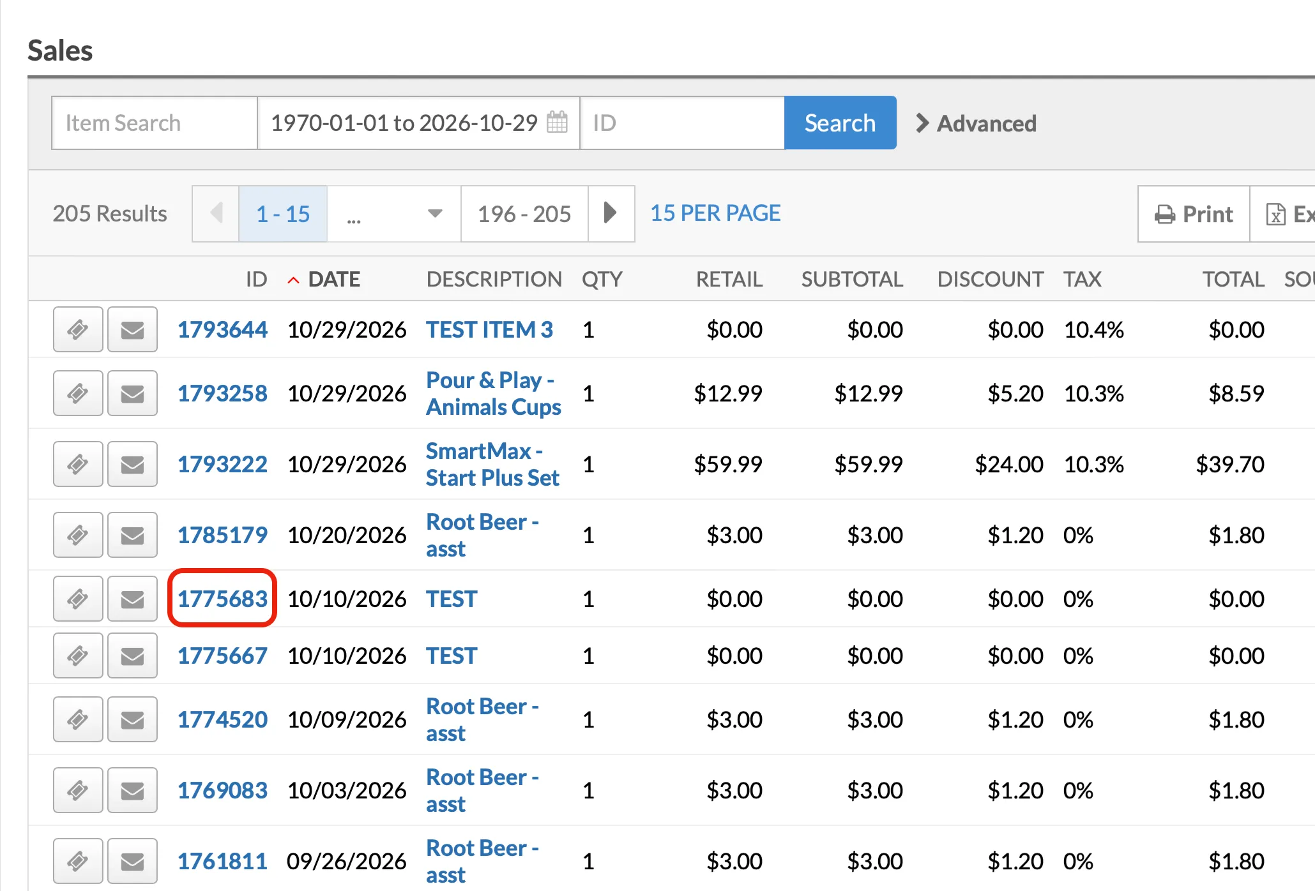This screenshot has width=1315, height=891.
Task: Open sale ID 1774520 link
Action: point(222,719)
